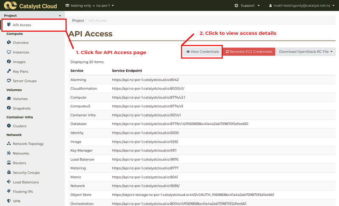This screenshot has width=339, height=206.
Task: Open the VPN sidebar link
Action: [17, 201]
